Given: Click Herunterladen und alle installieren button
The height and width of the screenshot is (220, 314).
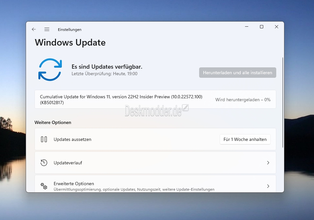Looking at the screenshot, I should (x=238, y=73).
